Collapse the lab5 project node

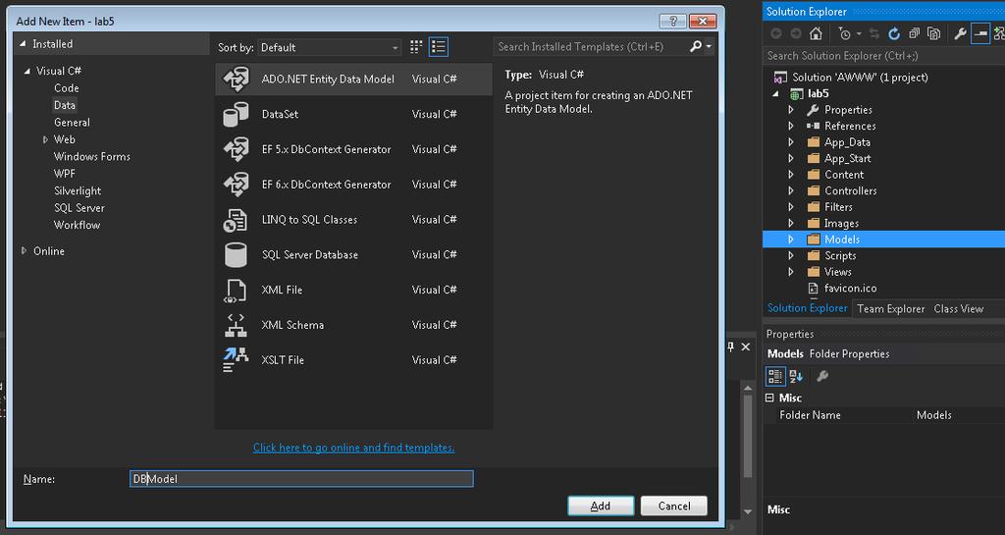[x=776, y=93]
